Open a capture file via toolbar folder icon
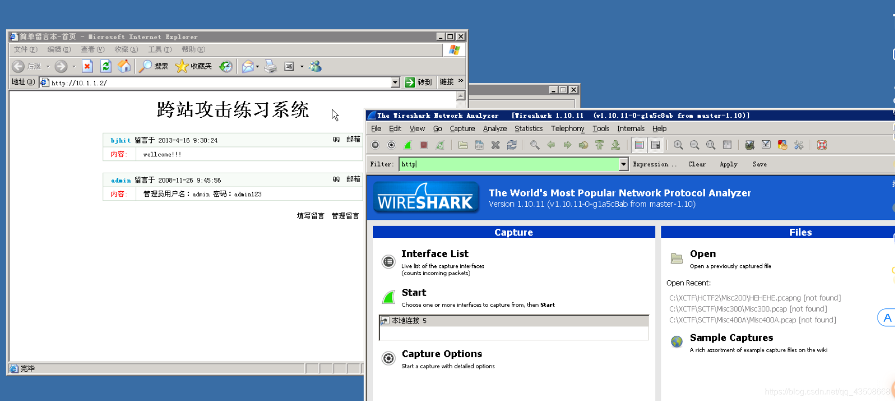895x401 pixels. (463, 145)
